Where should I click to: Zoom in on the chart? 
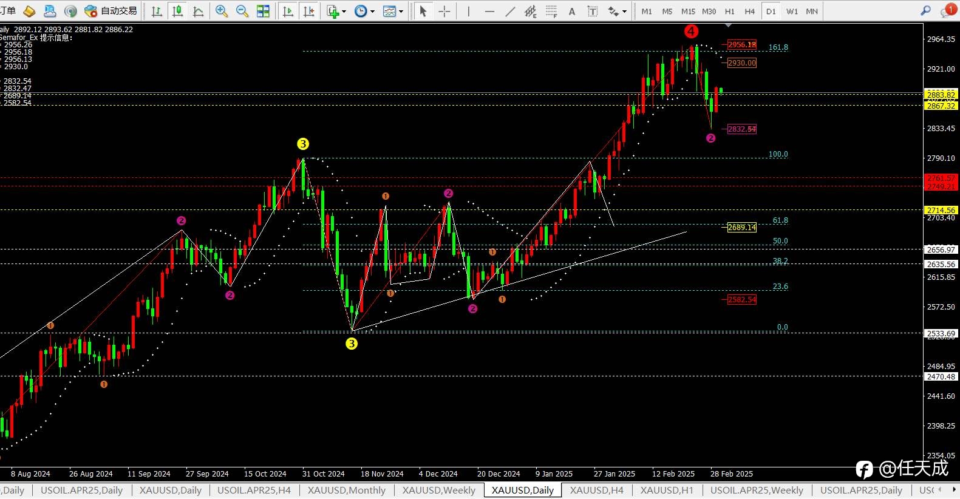point(222,11)
